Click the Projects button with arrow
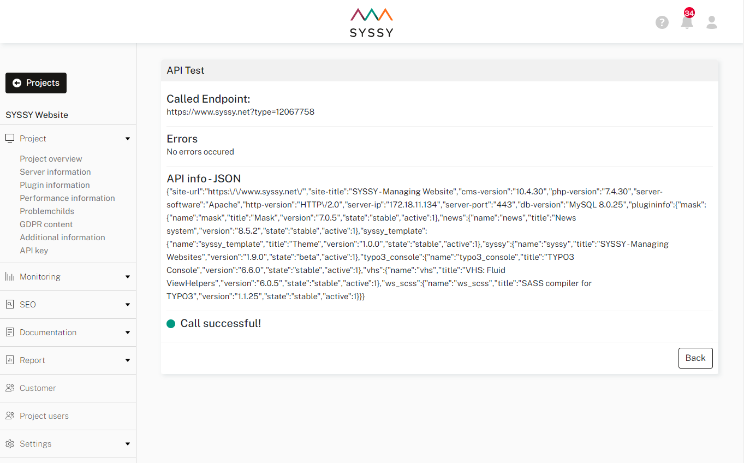This screenshot has height=463, width=744. 35,82
